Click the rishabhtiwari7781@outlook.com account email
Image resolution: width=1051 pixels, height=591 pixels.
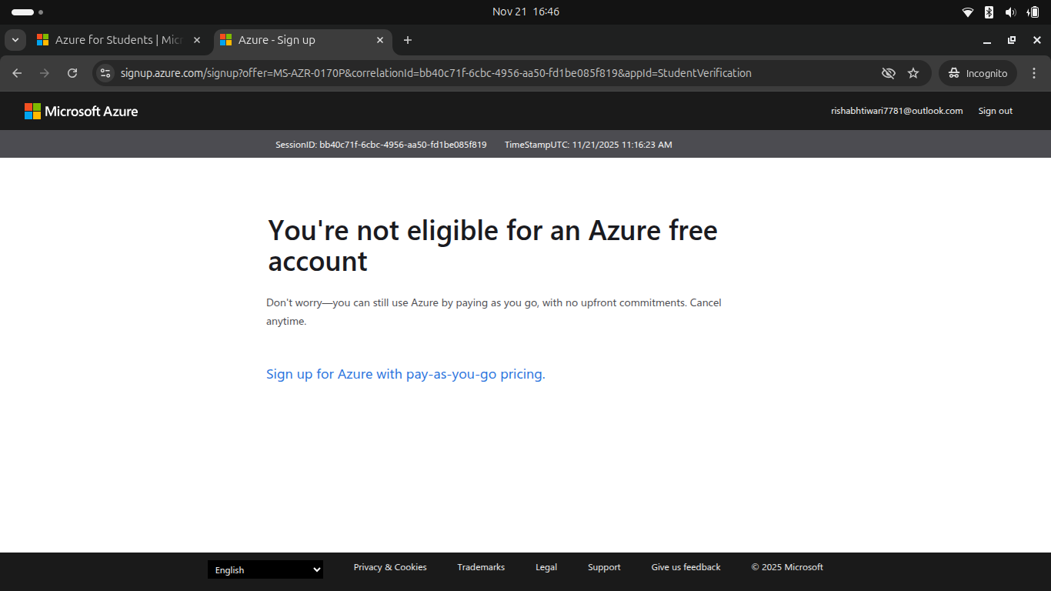coord(896,111)
